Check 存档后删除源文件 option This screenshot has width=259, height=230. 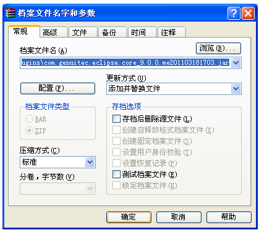pos(116,119)
